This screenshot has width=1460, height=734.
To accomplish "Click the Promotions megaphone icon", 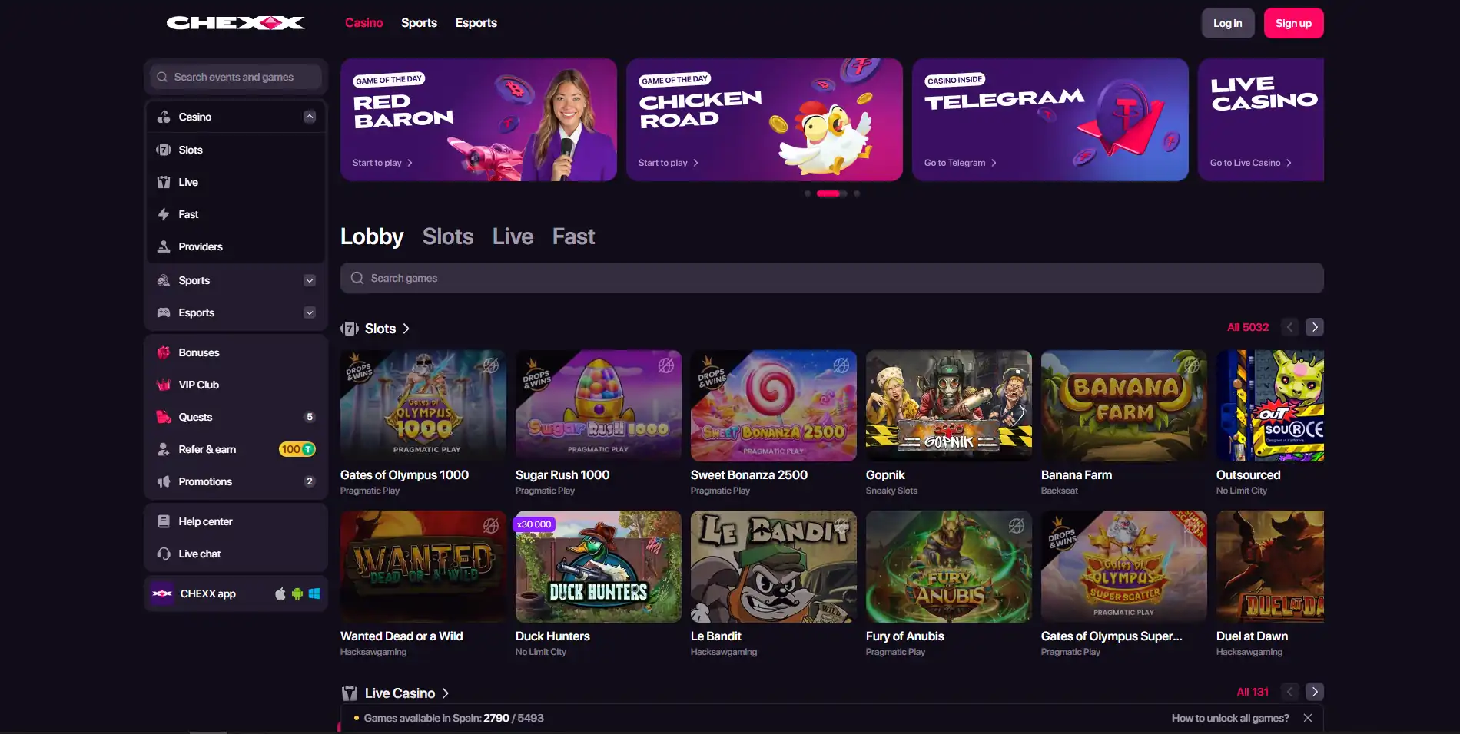I will point(164,481).
